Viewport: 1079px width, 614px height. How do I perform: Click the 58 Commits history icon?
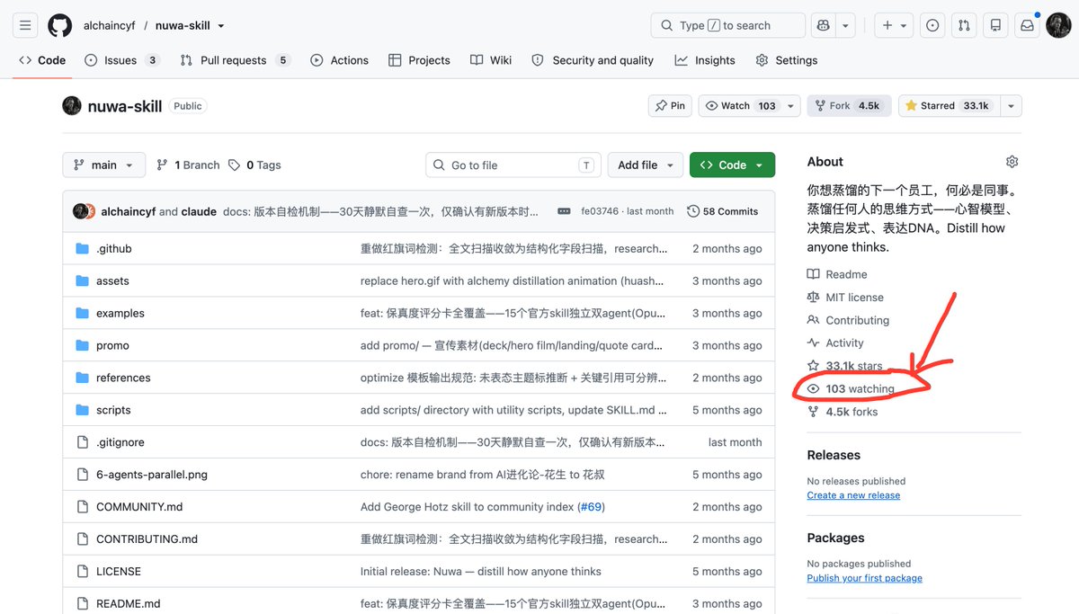click(692, 211)
